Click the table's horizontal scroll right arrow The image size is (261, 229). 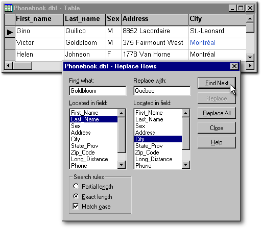point(250,65)
